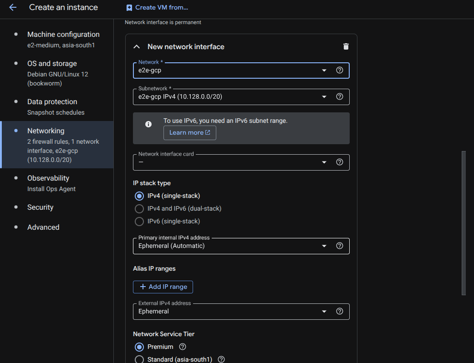The image size is (474, 363).
Task: Open External IPv4 address dropdown
Action: [241, 311]
